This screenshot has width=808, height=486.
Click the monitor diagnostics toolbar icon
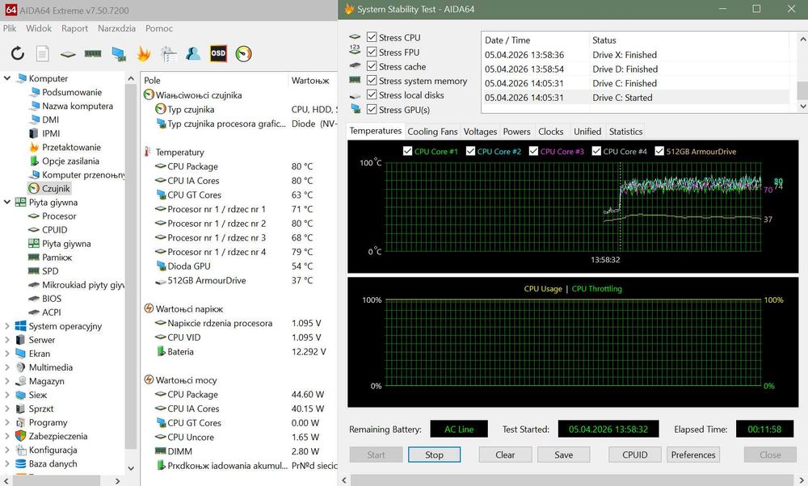coord(119,54)
